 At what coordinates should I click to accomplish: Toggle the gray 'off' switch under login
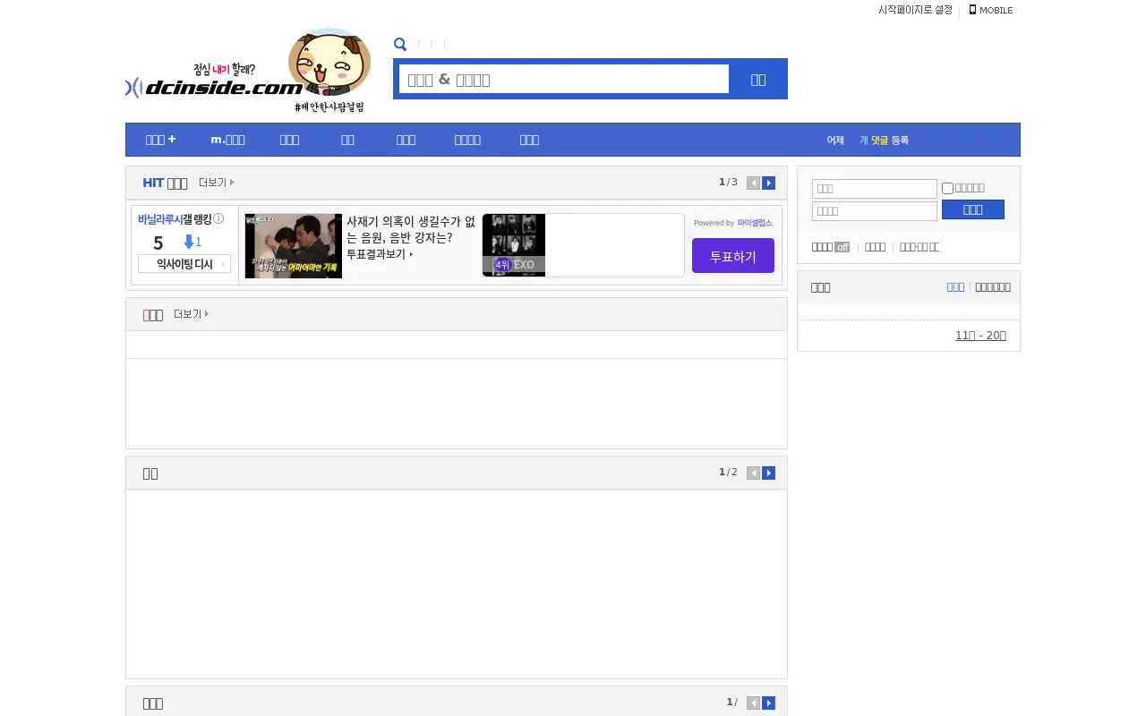(842, 247)
